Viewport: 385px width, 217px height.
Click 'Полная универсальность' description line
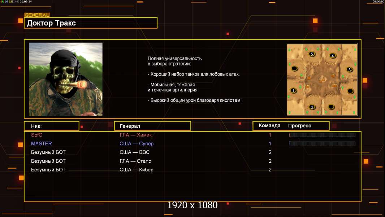coord(174,59)
